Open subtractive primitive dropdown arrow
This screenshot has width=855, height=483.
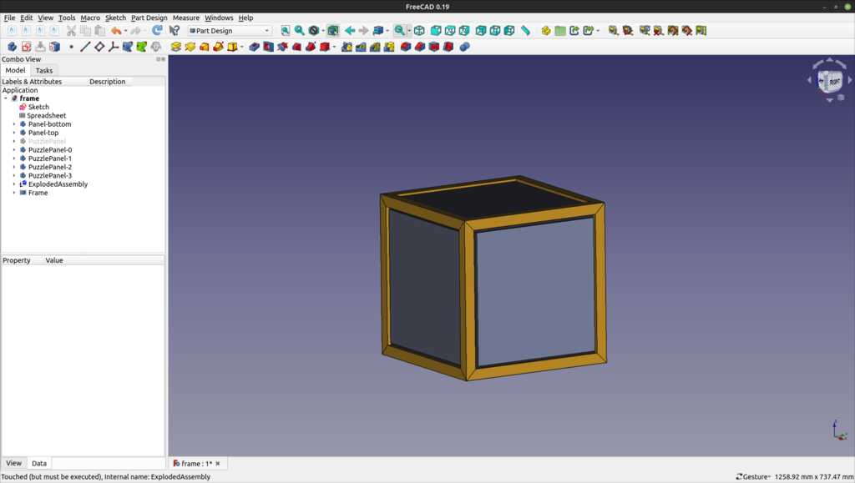(334, 47)
